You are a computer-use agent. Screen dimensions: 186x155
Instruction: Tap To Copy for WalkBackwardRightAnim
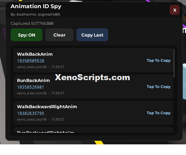(x=159, y=113)
